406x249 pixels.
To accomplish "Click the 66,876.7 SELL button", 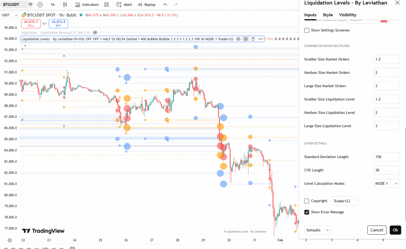I will (x=31, y=24).
